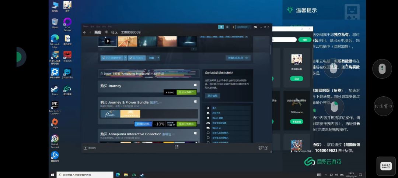Image resolution: width=398 pixels, height=178 pixels.
Task: Click Steam's teal announcement megaphone icon
Action: [221, 27]
